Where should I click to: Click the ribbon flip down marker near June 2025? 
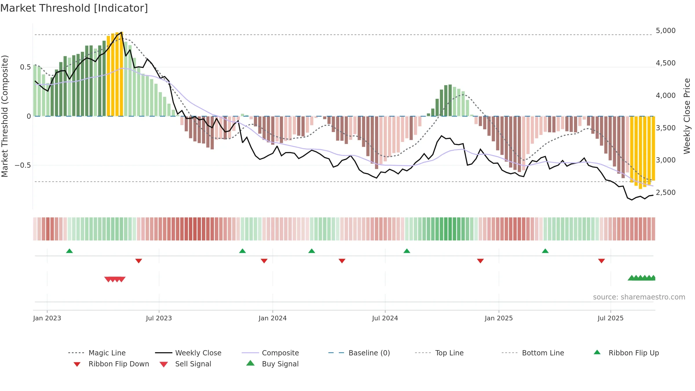[x=601, y=261]
